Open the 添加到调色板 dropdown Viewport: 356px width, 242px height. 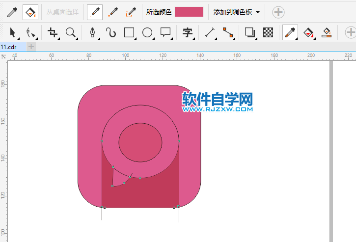[236, 12]
